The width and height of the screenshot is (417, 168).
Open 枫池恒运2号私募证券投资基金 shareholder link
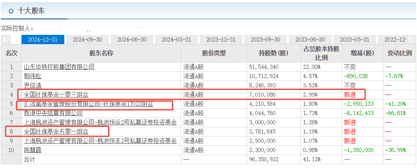point(100,122)
